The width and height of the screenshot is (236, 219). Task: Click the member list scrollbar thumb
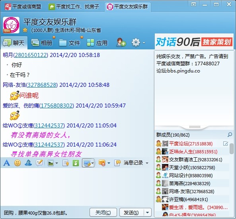coord(232,149)
